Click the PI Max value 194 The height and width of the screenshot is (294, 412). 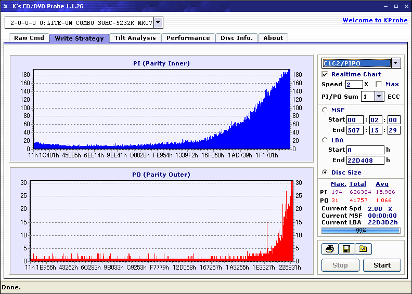337,192
